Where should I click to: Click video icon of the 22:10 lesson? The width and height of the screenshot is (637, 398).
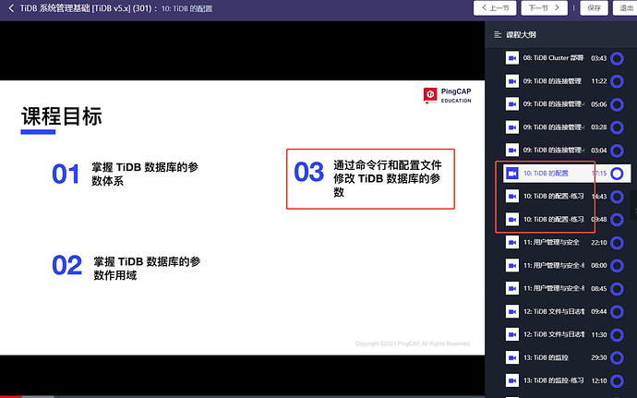point(511,242)
